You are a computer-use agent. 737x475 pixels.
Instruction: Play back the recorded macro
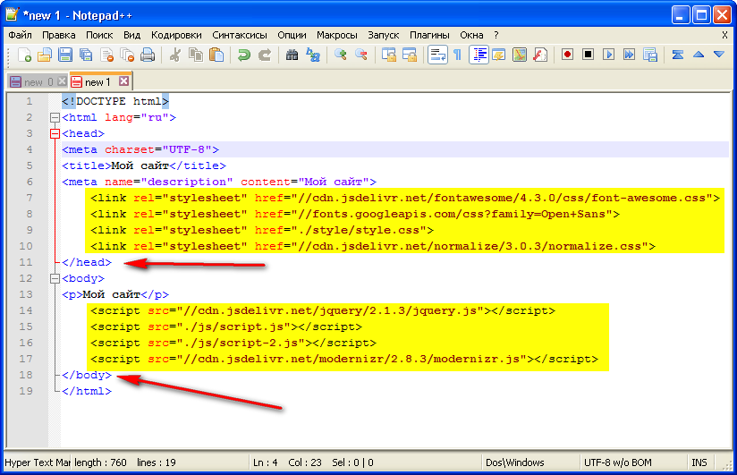click(x=609, y=55)
